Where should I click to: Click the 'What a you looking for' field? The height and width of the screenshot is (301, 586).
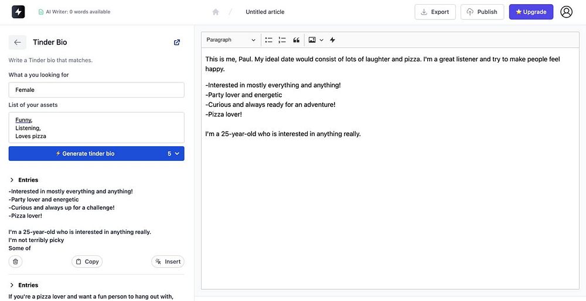pyautogui.click(x=97, y=90)
